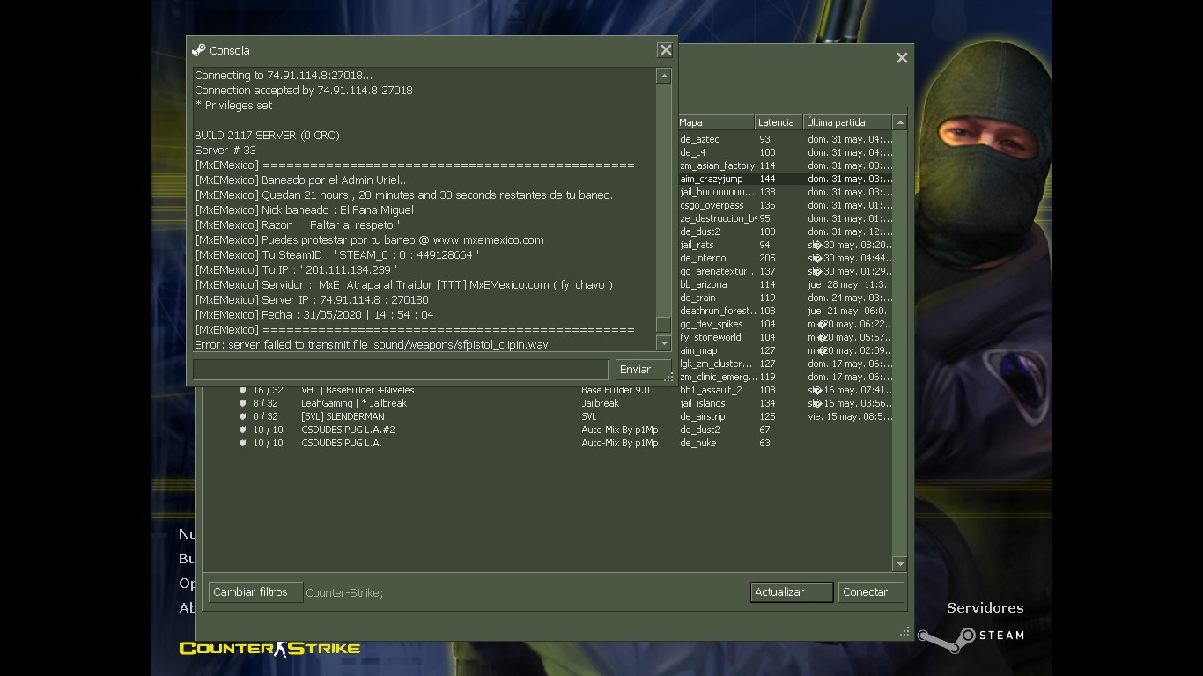Click the BUILD 2117 SERVER console line
The height and width of the screenshot is (676, 1203).
click(x=267, y=135)
